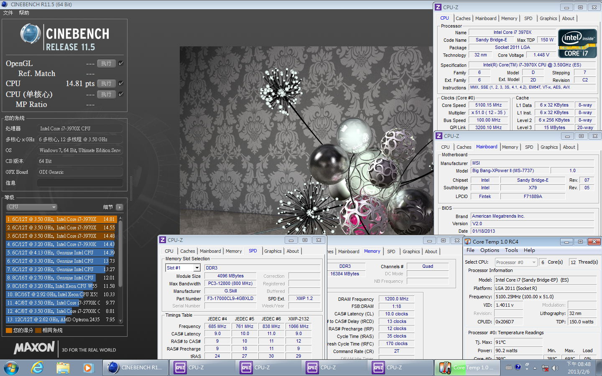Viewport: 602px width, 376px height.
Task: Select rank 1 i7-3970X 14.81 row
Action: [x=61, y=219]
